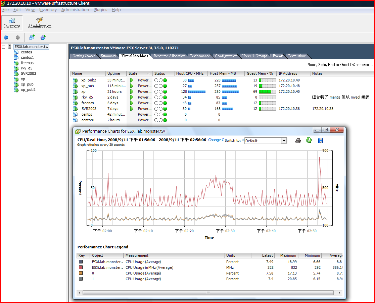Click the dark blue ESXi CPU Usage key swatch
This screenshot has height=303, width=375.
(x=81, y=262)
